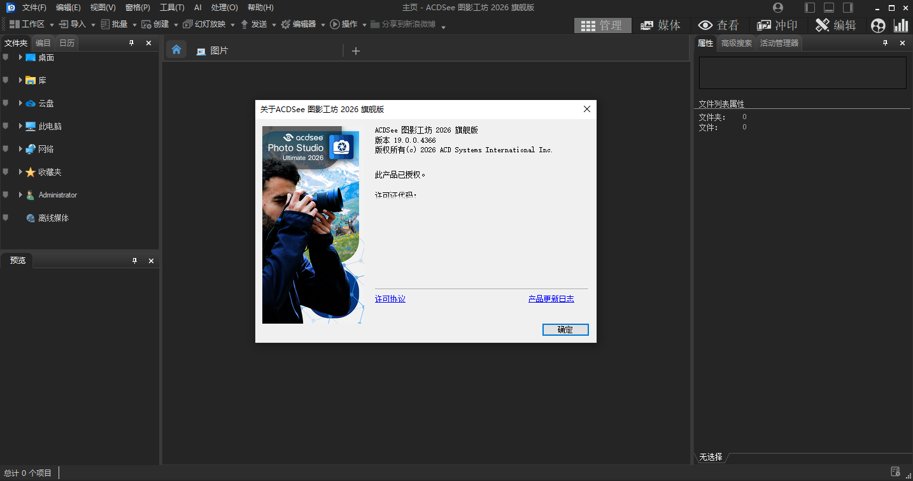Pin the Folders panel with pushpin icon
This screenshot has width=913, height=481.
pos(132,43)
